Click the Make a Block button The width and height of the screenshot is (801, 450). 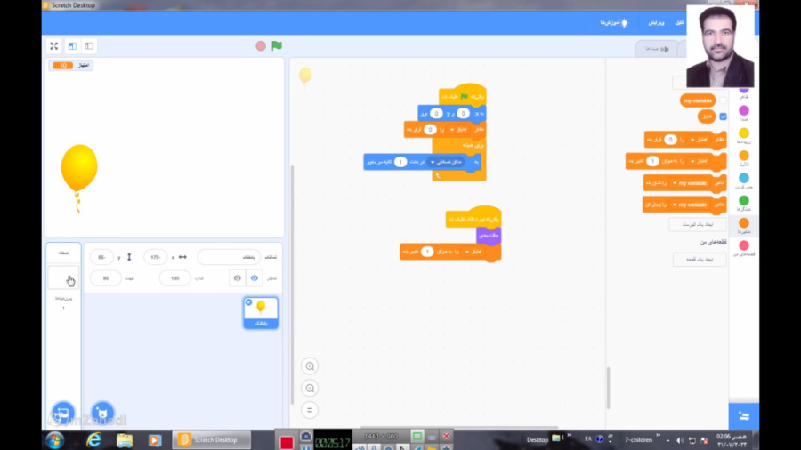(x=700, y=259)
